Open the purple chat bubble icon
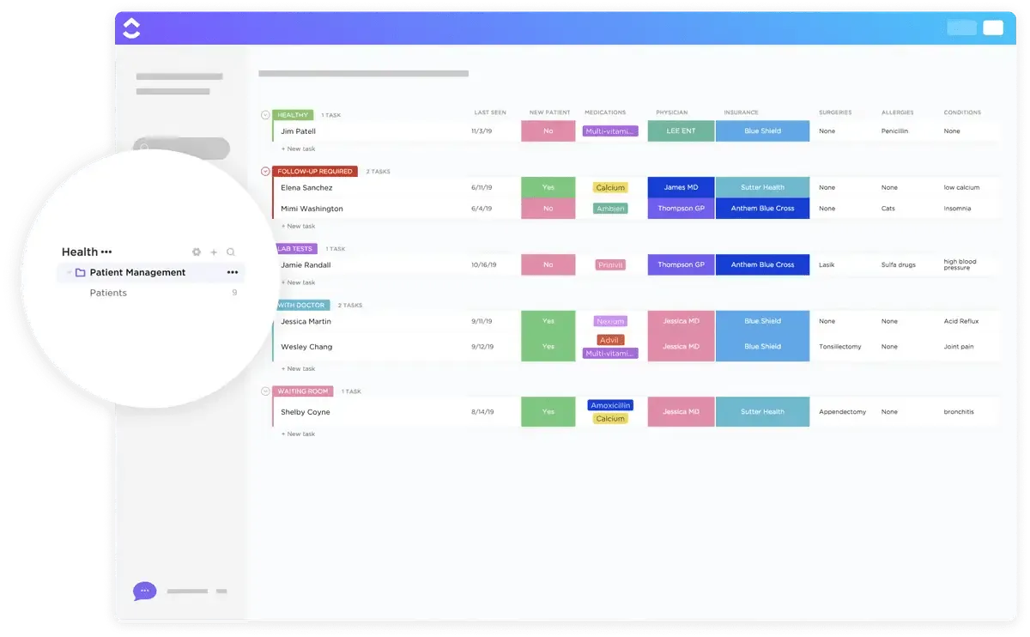This screenshot has height=637, width=1030. [x=144, y=591]
